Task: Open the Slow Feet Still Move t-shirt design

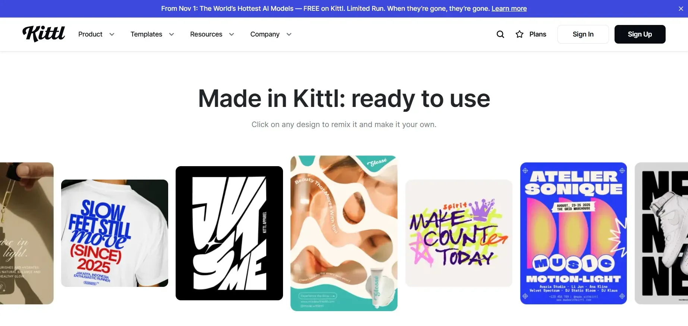Action: pyautogui.click(x=114, y=233)
